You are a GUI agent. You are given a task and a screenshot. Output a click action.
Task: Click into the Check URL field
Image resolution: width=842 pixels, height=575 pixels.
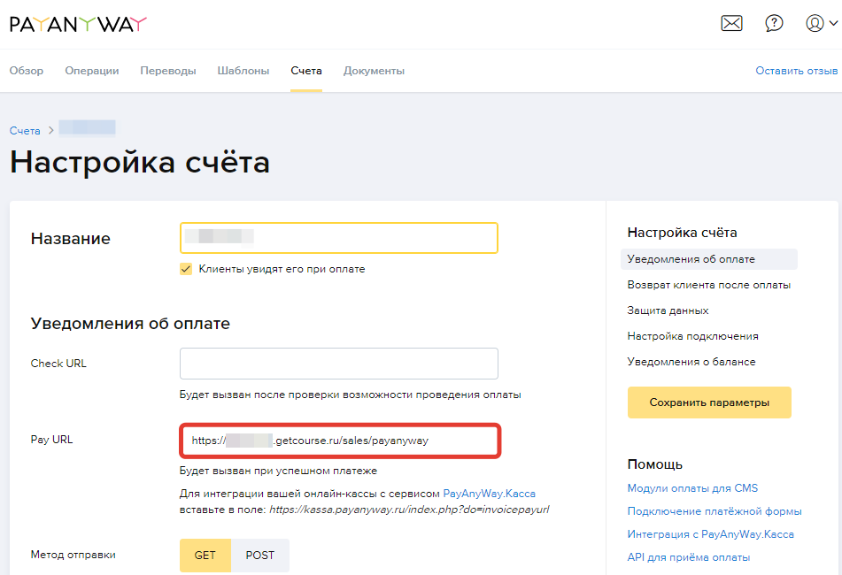click(339, 363)
